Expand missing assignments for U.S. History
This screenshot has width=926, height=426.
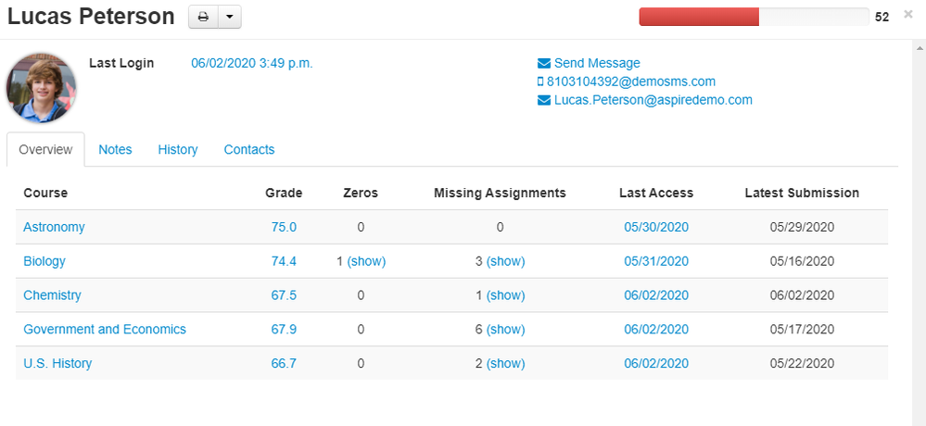[505, 363]
